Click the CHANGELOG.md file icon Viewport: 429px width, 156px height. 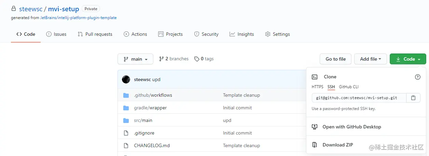coord(126,146)
